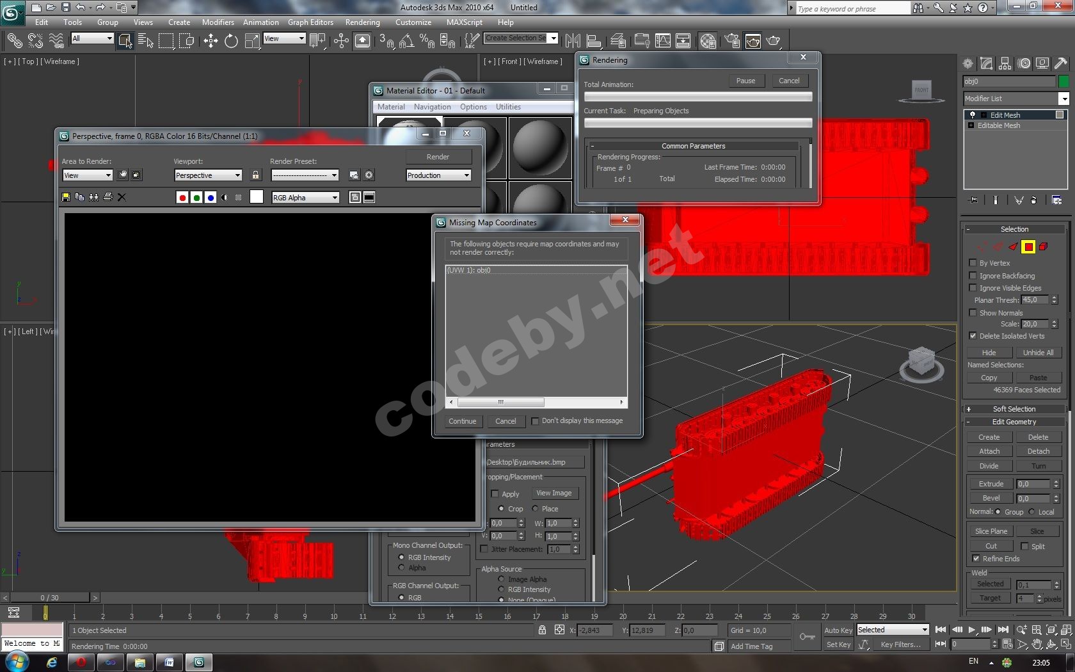This screenshot has height=672, width=1075.
Task: Choose the Select and Move tool
Action: (x=211, y=41)
